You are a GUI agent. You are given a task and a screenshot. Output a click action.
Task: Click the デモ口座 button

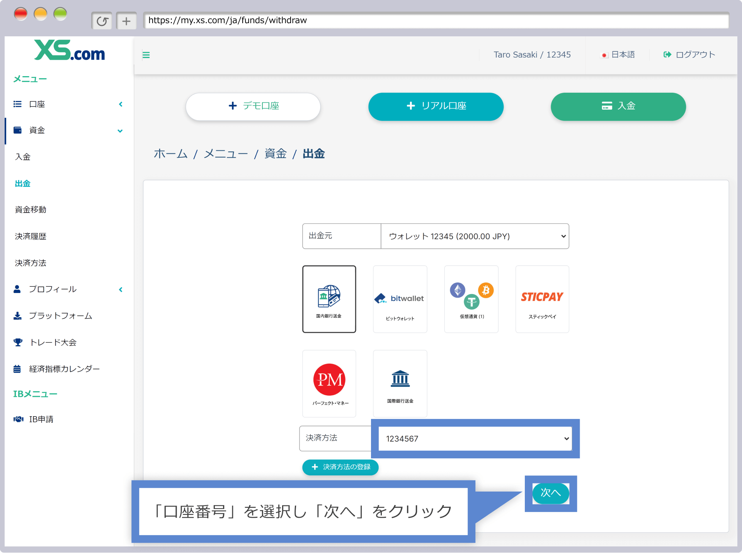point(253,106)
